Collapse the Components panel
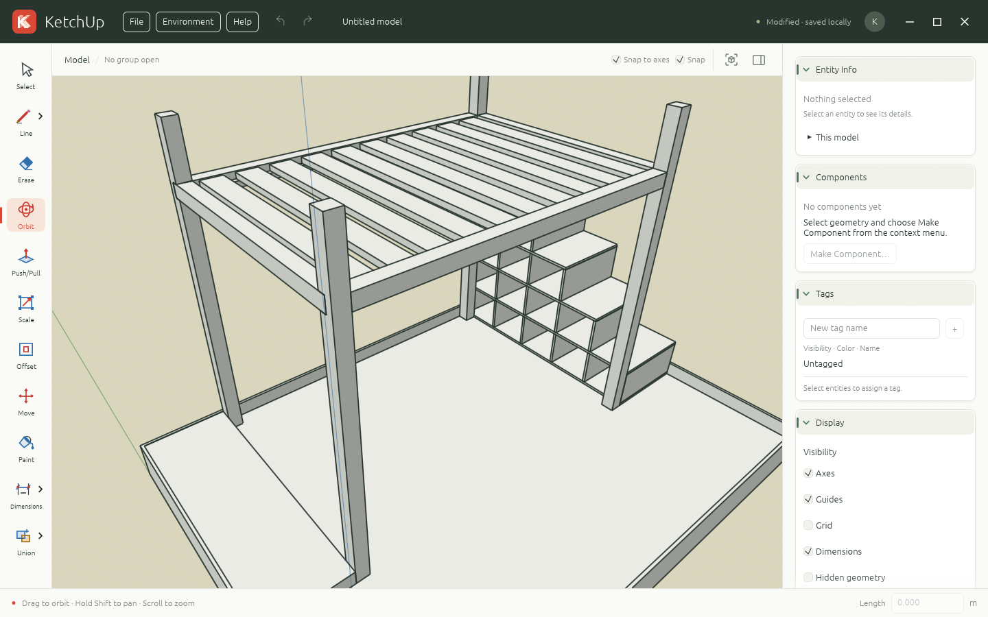Image resolution: width=988 pixels, height=617 pixels. click(x=885, y=177)
